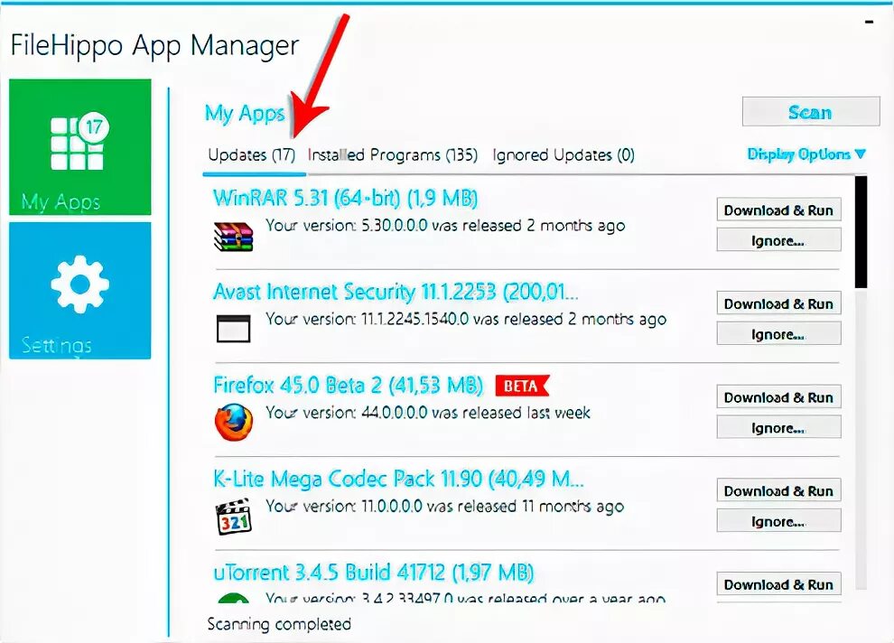
Task: Download & Run Avast Internet Security update
Action: pos(778,303)
